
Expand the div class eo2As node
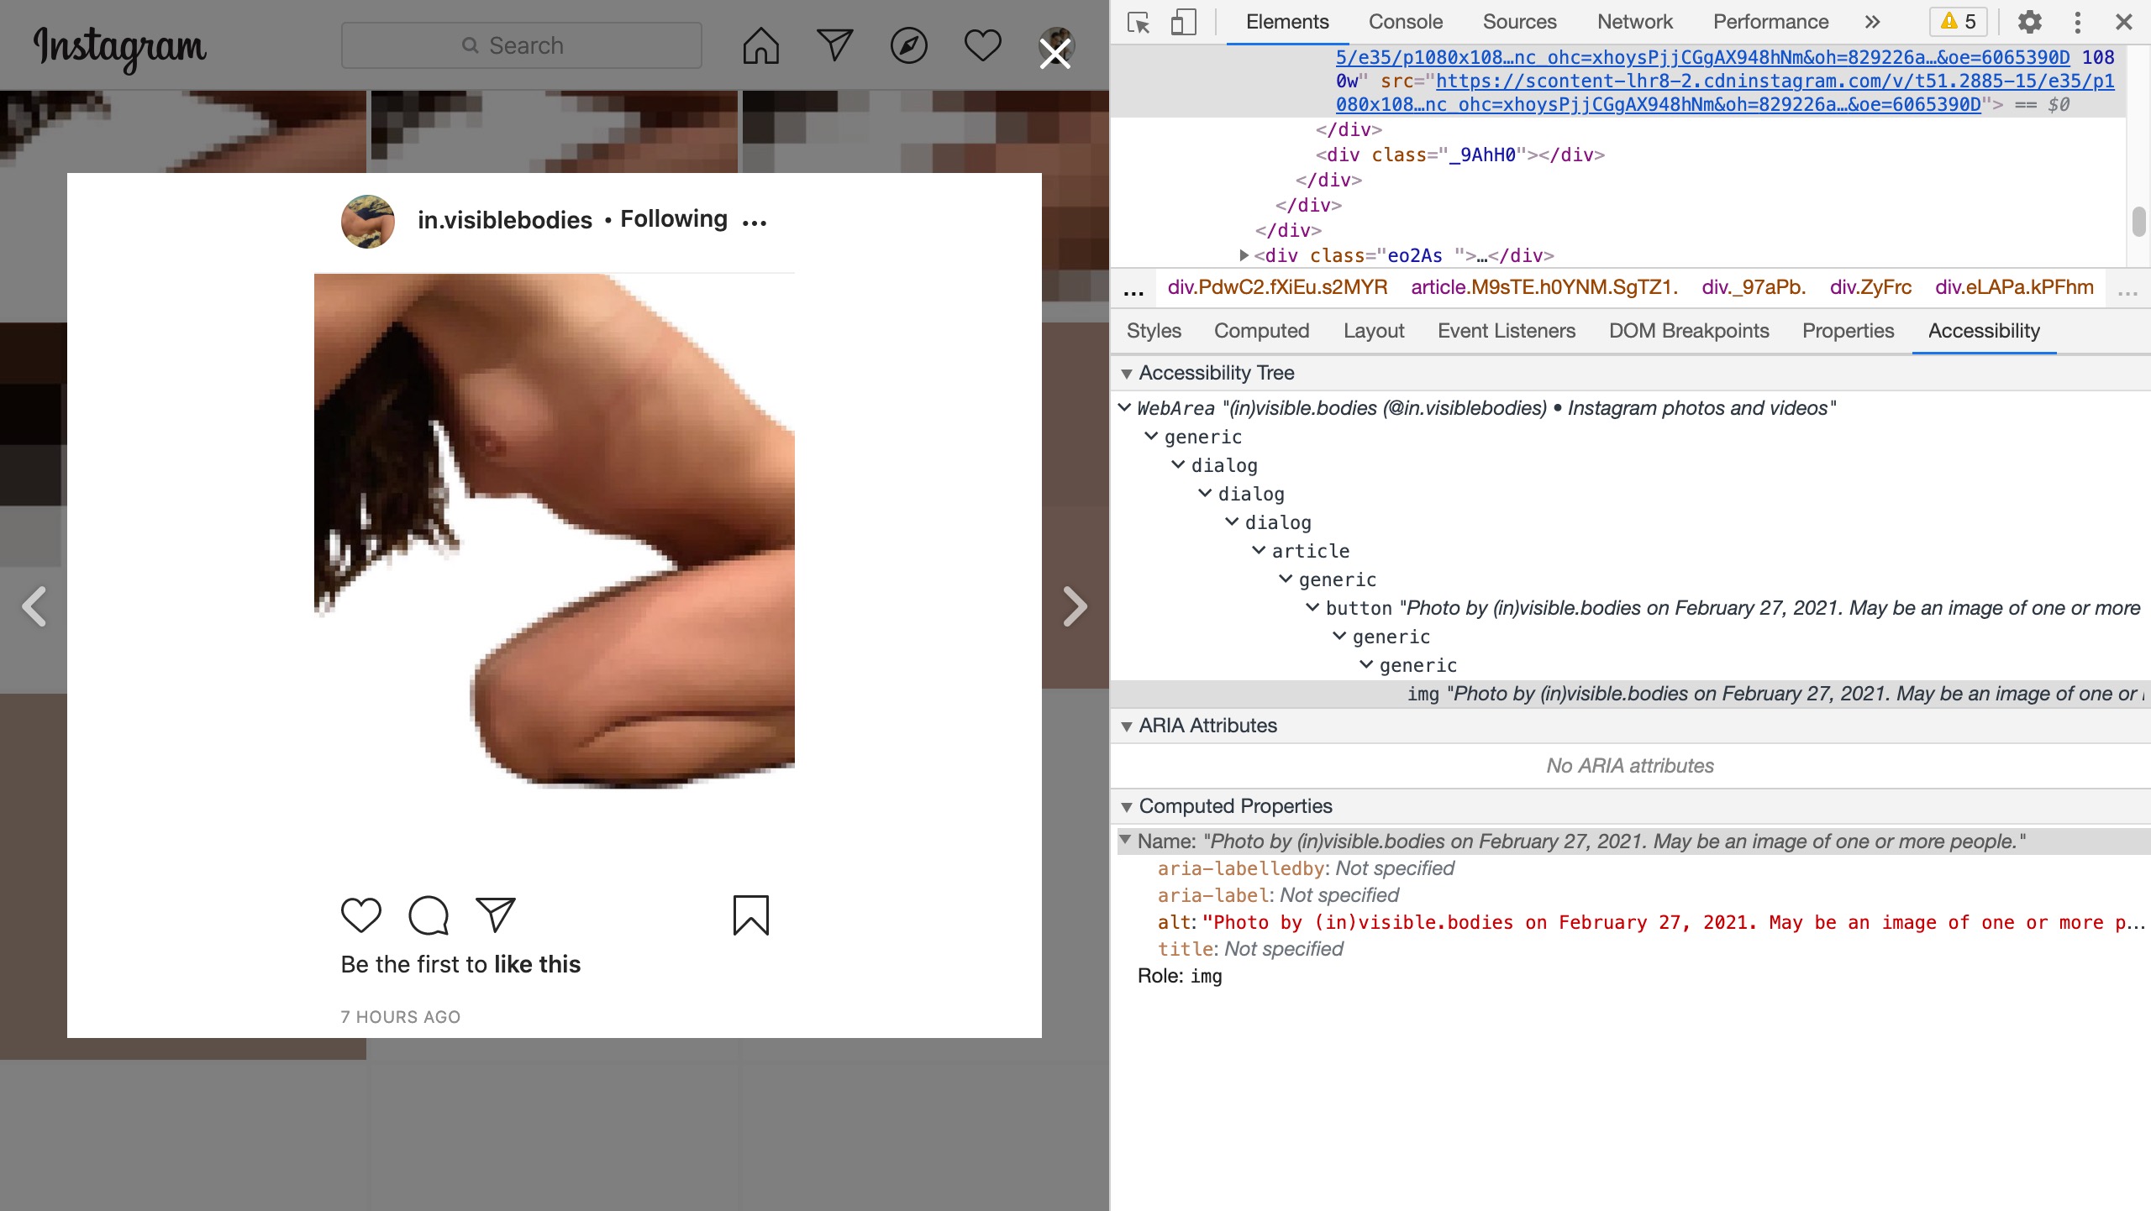click(x=1244, y=255)
